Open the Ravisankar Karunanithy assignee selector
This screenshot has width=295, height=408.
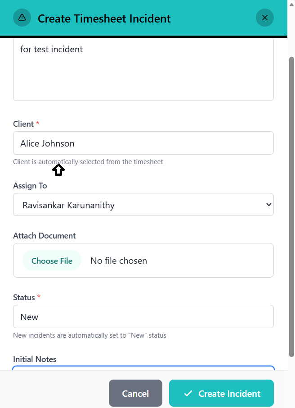(x=143, y=205)
